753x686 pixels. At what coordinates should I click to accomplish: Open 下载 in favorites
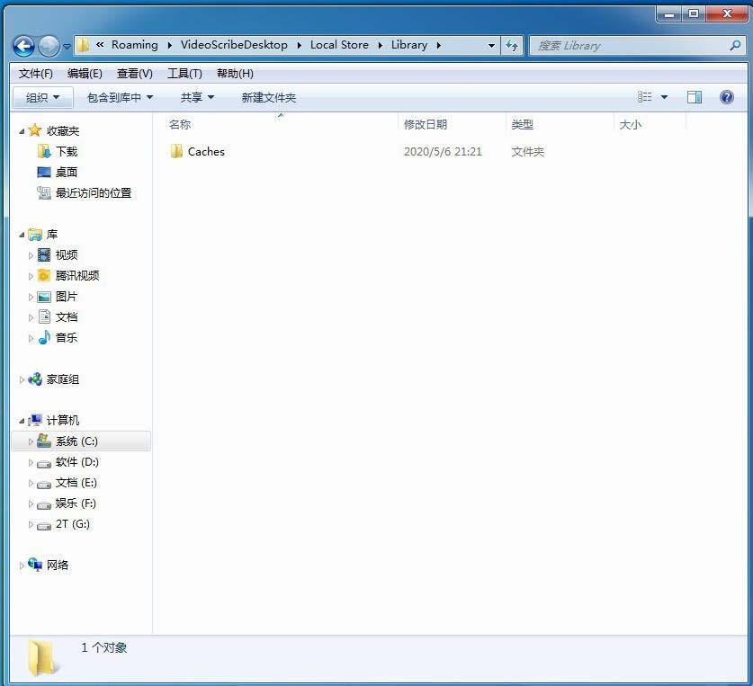[67, 151]
